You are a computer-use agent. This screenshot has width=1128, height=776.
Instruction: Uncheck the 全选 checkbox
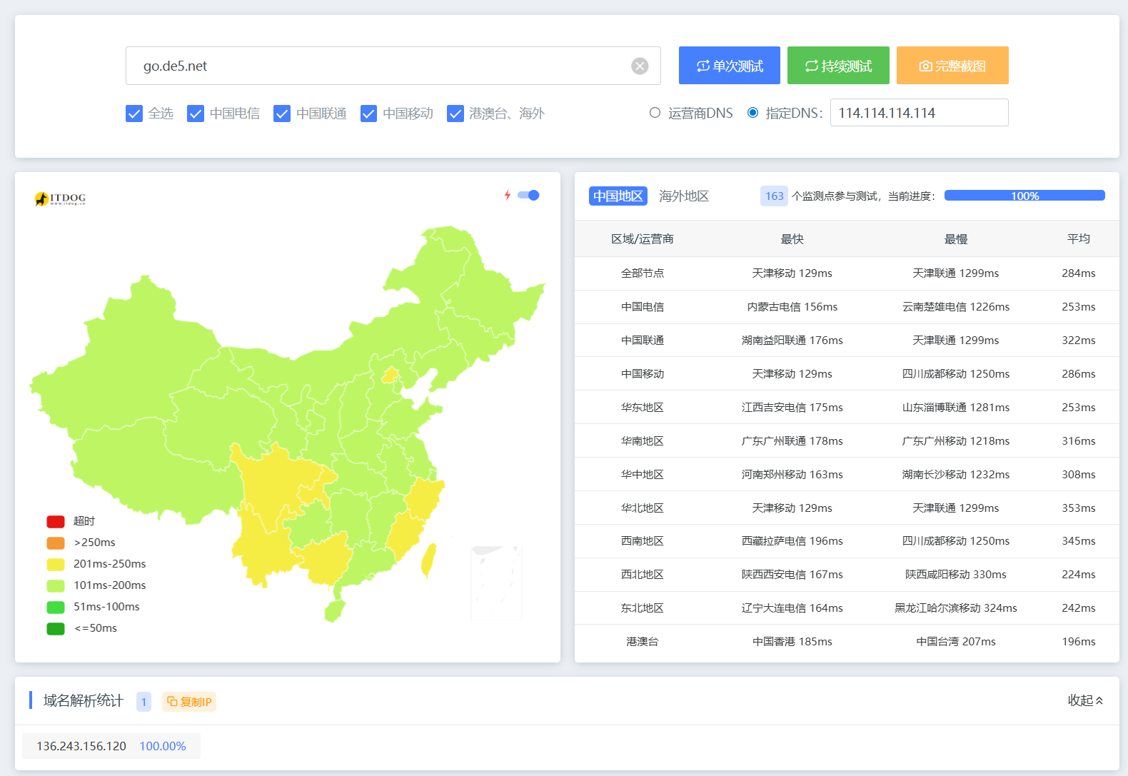point(134,114)
